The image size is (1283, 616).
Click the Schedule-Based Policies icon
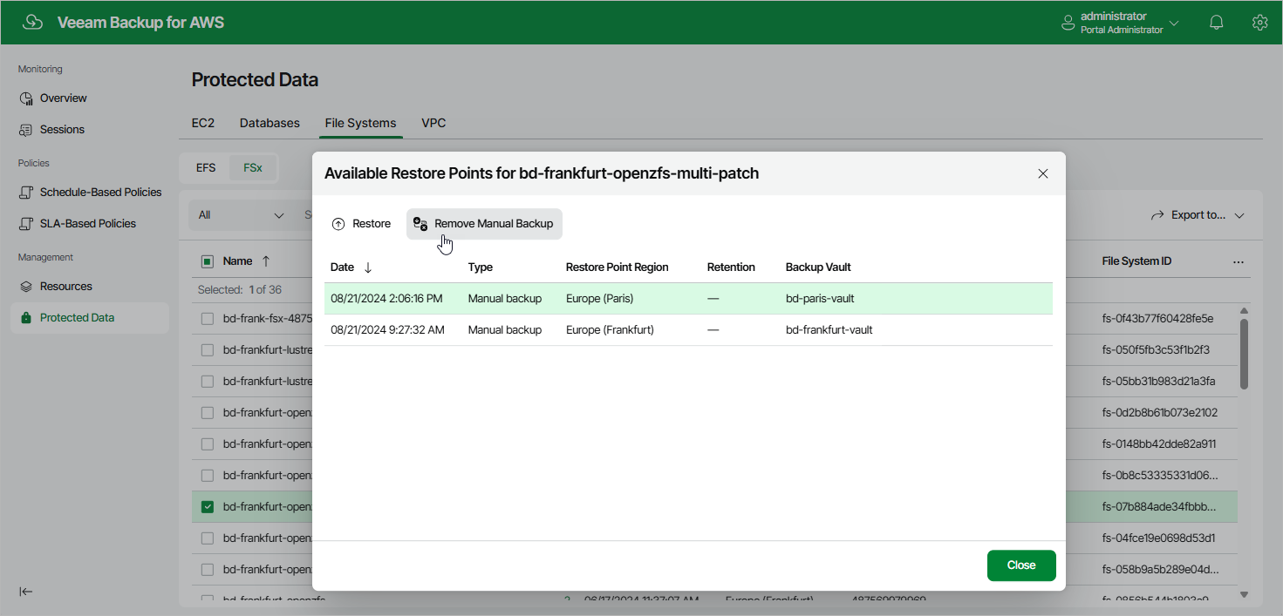point(26,193)
